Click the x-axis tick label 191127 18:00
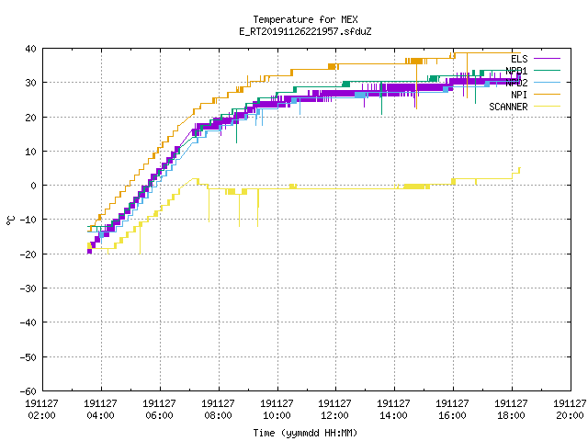 [x=512, y=409]
